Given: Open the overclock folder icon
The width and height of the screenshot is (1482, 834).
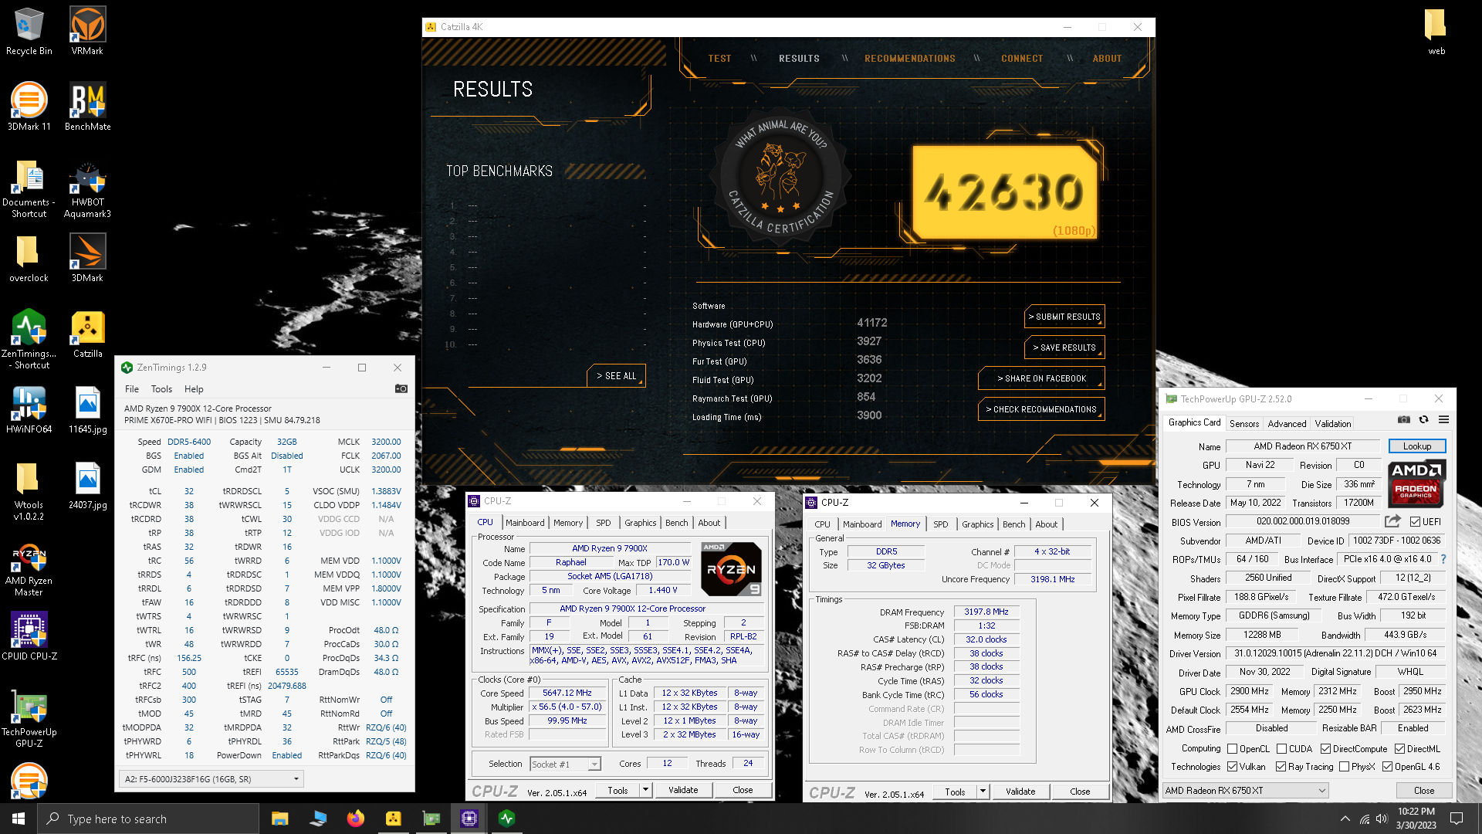Looking at the screenshot, I should 29,258.
